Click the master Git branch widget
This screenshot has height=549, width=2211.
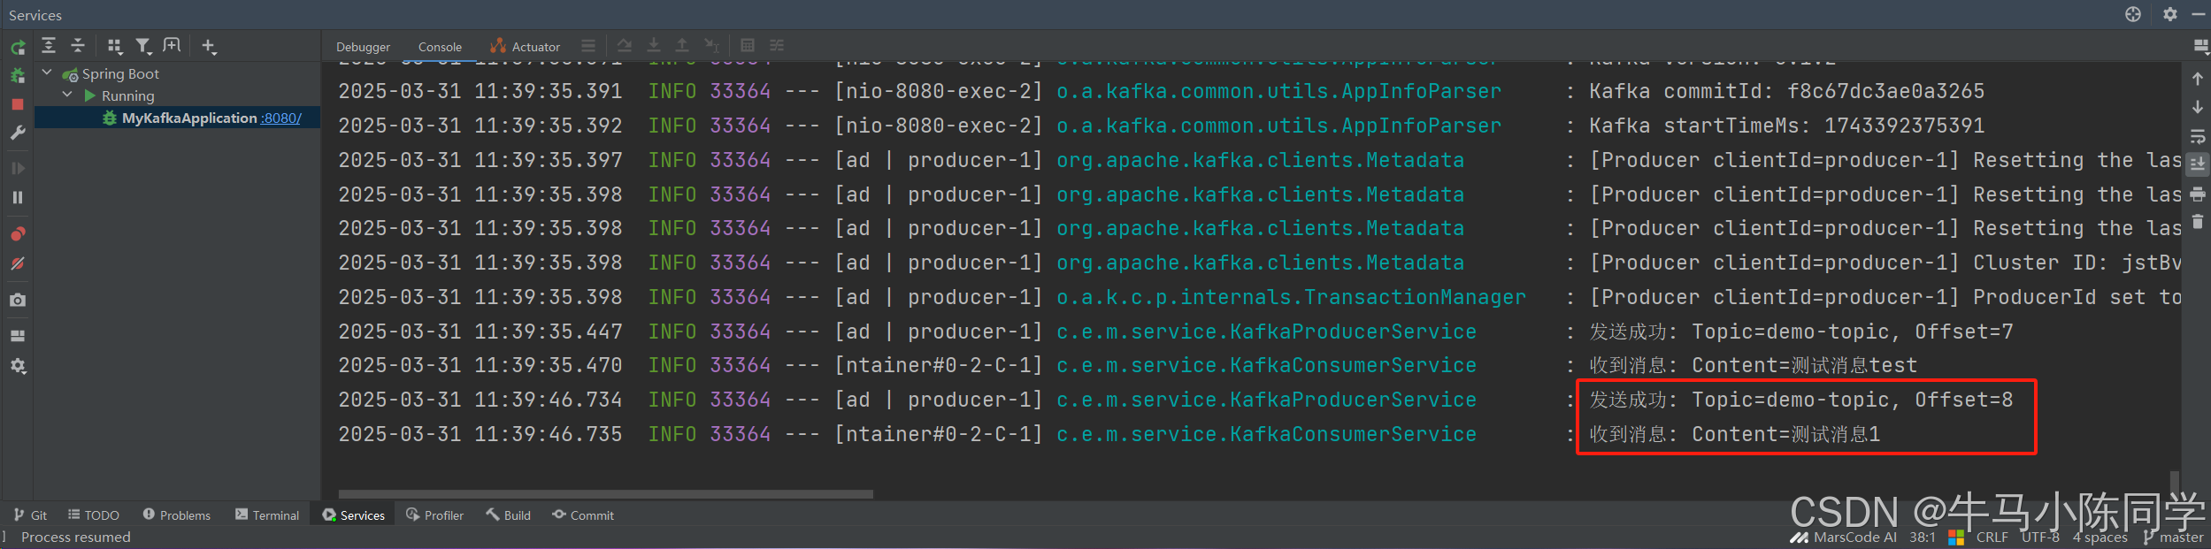click(2174, 538)
